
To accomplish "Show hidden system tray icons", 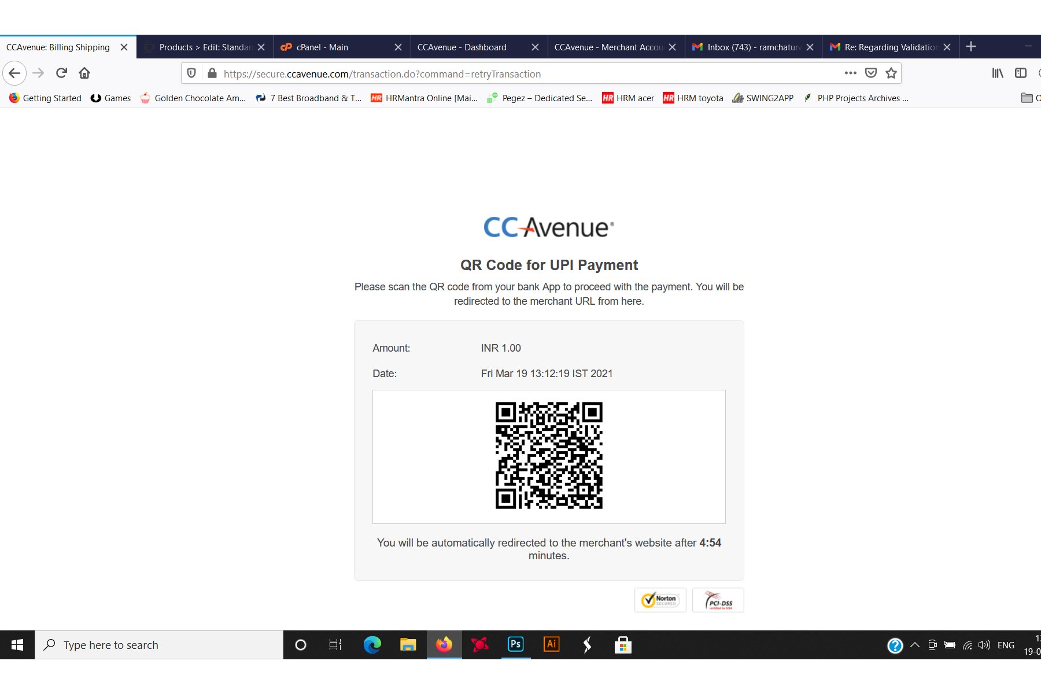I will pyautogui.click(x=915, y=645).
